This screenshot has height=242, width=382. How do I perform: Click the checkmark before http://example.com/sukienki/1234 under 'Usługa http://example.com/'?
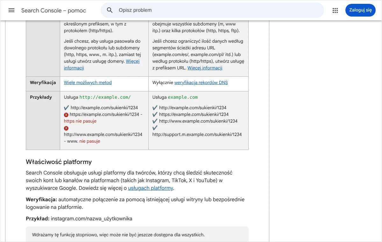click(67, 108)
